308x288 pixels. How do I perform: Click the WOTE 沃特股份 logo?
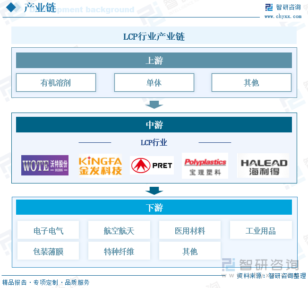pos(45,165)
